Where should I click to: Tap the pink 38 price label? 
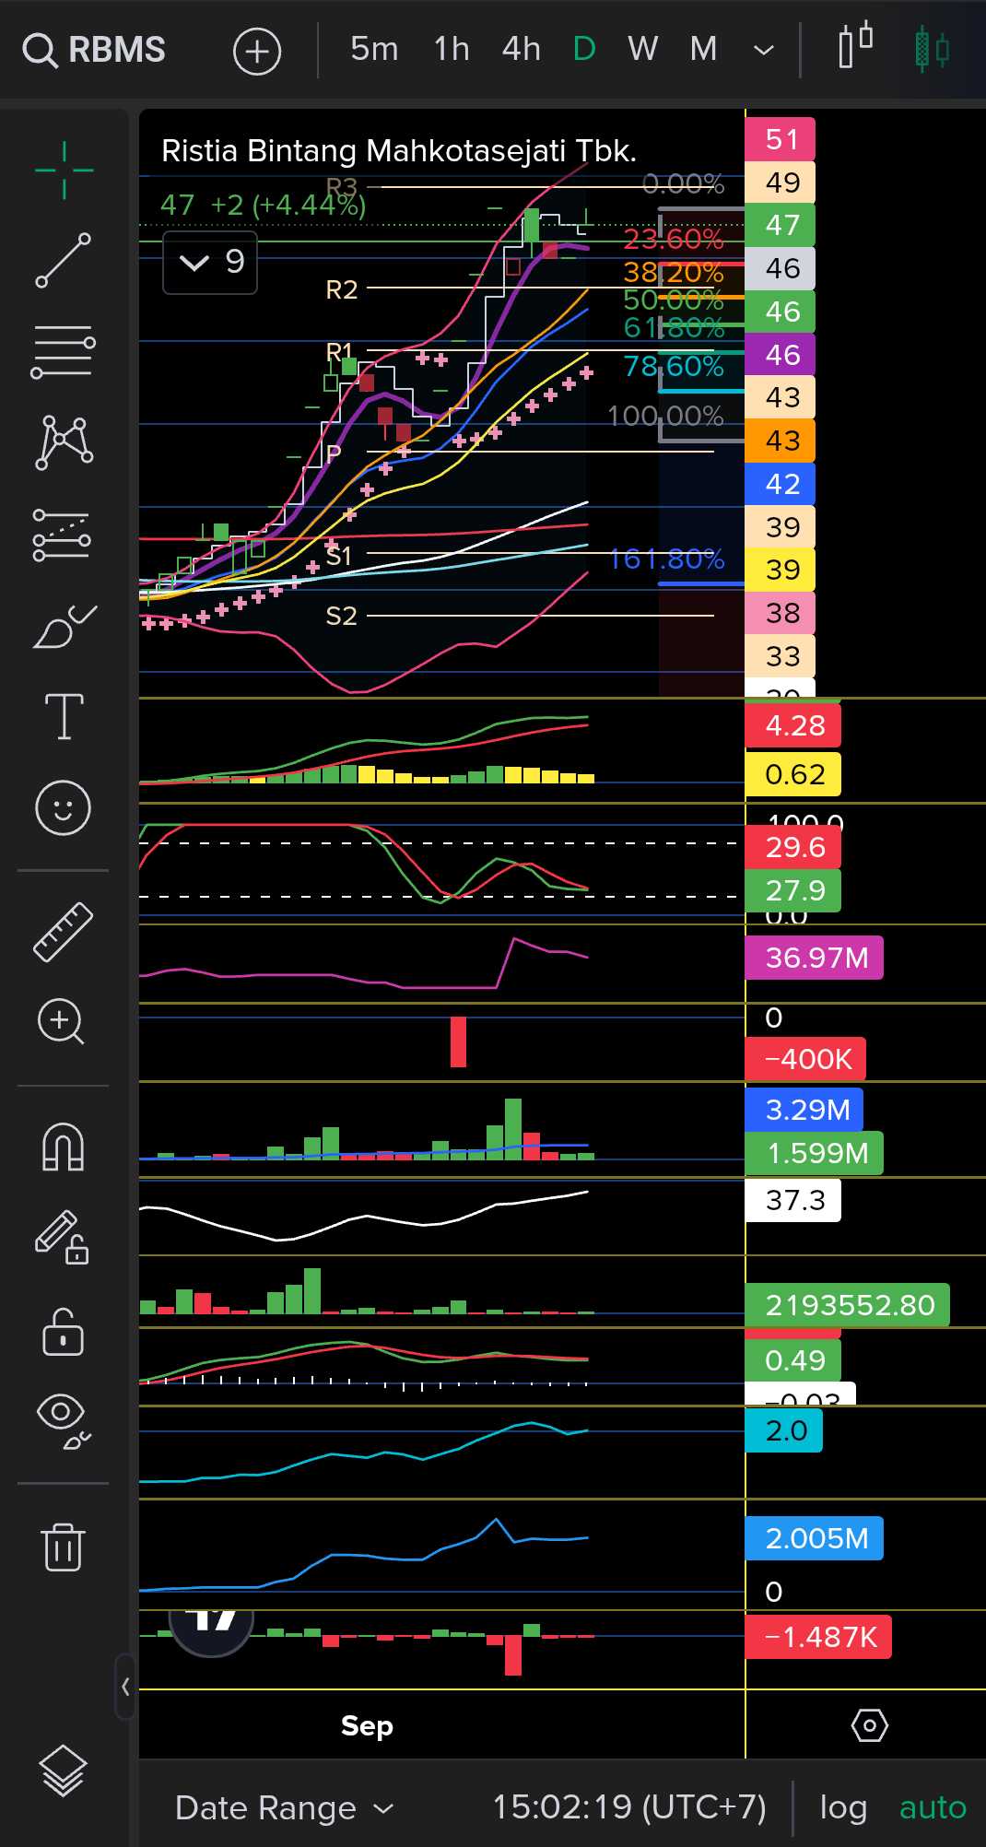click(x=781, y=613)
